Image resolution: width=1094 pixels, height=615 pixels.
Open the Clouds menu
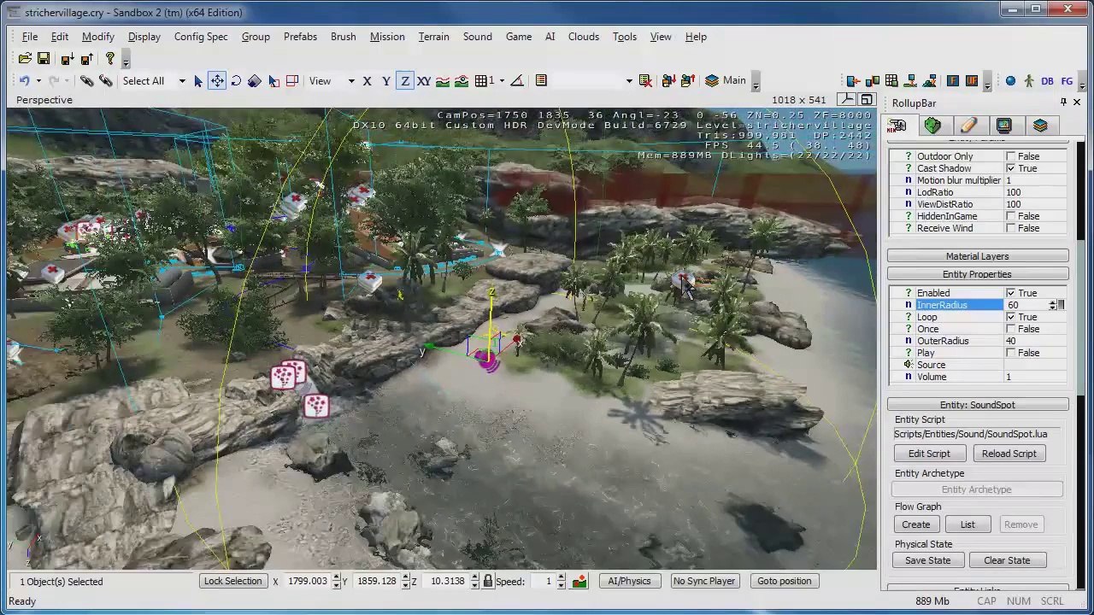tap(583, 37)
